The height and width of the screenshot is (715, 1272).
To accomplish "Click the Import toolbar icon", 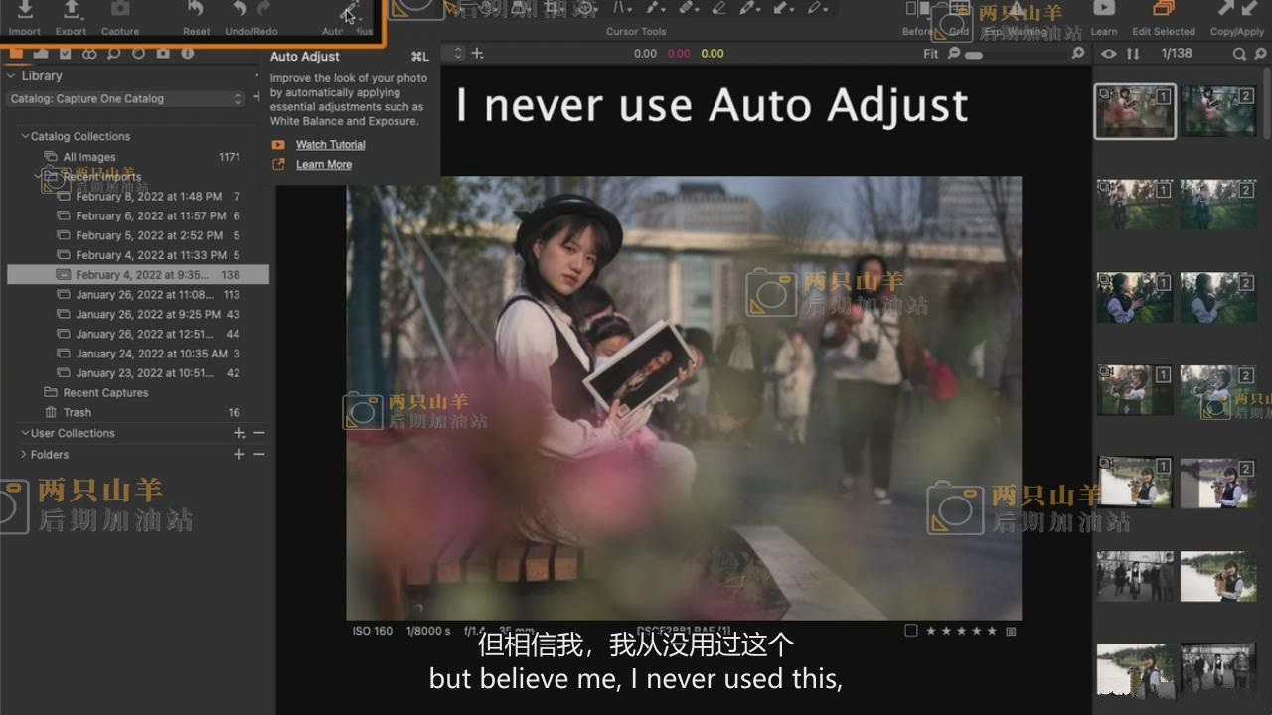I will (25, 10).
